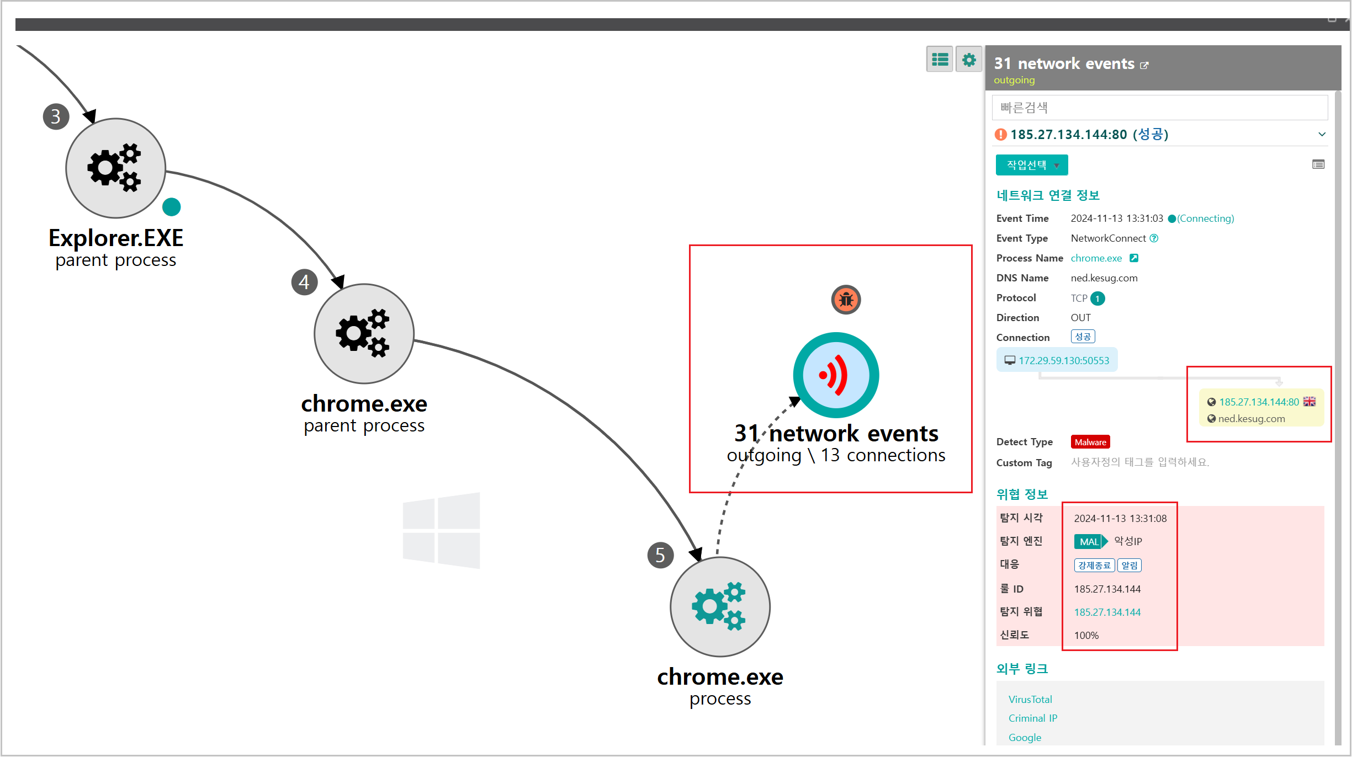
Task: Click the 룰 ID value 185.27.134.144
Action: tap(1107, 589)
